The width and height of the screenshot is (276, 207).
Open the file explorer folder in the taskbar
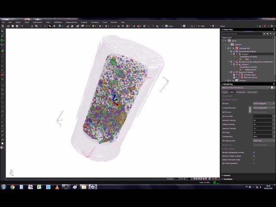click(x=84, y=187)
